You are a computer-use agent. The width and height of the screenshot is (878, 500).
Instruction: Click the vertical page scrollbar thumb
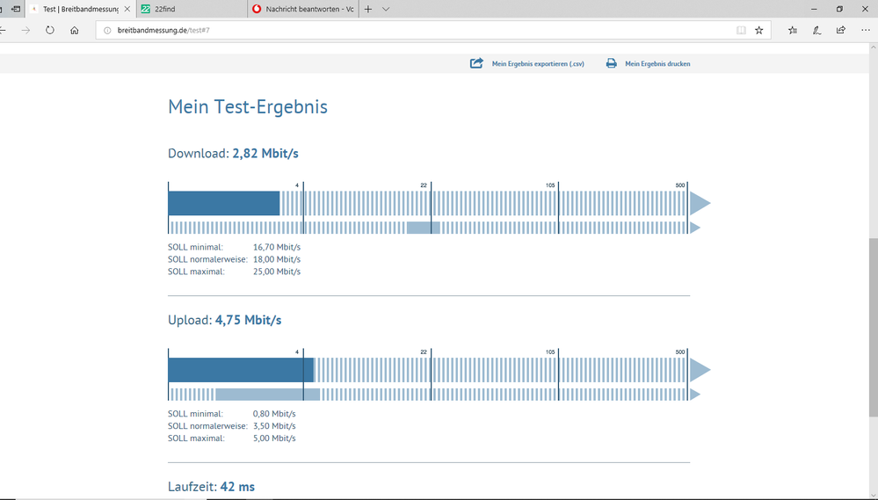pos(873,328)
